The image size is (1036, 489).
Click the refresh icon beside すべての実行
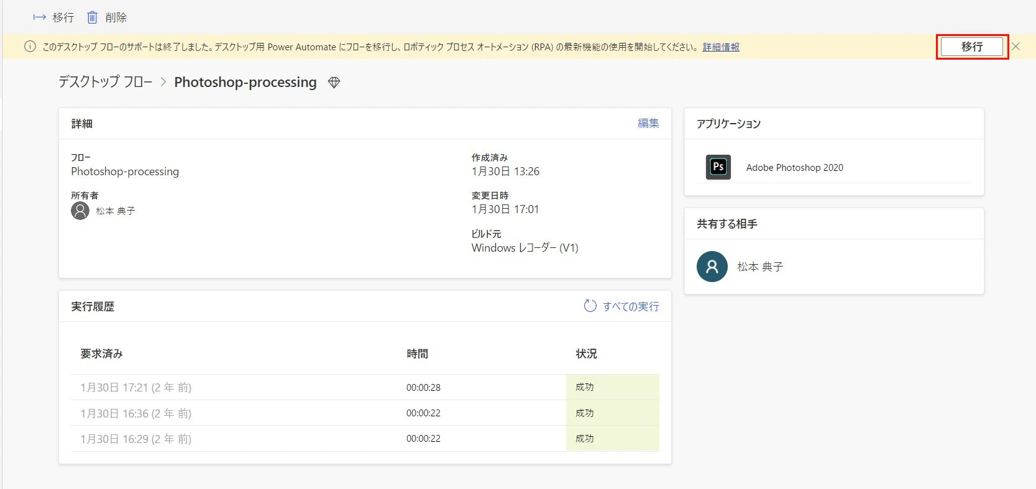(x=590, y=306)
